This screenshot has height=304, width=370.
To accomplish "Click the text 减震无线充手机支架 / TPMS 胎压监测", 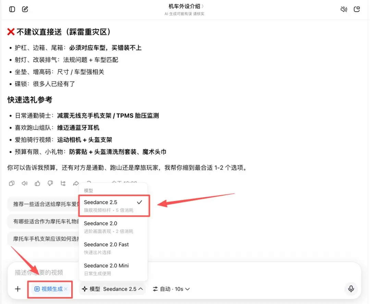I will point(108,116).
